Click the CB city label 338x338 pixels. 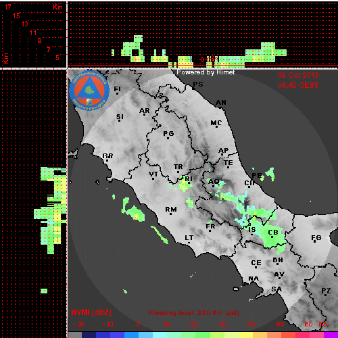click(273, 233)
